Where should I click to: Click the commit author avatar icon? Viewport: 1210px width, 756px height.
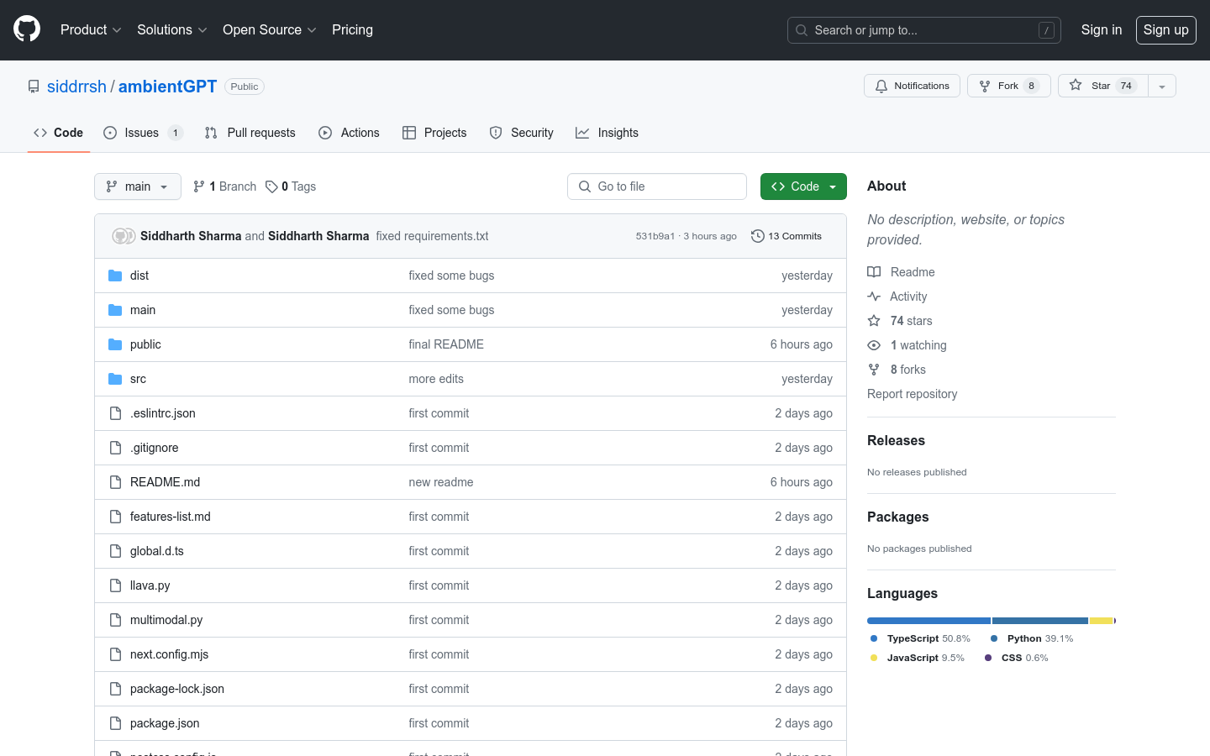pos(124,236)
